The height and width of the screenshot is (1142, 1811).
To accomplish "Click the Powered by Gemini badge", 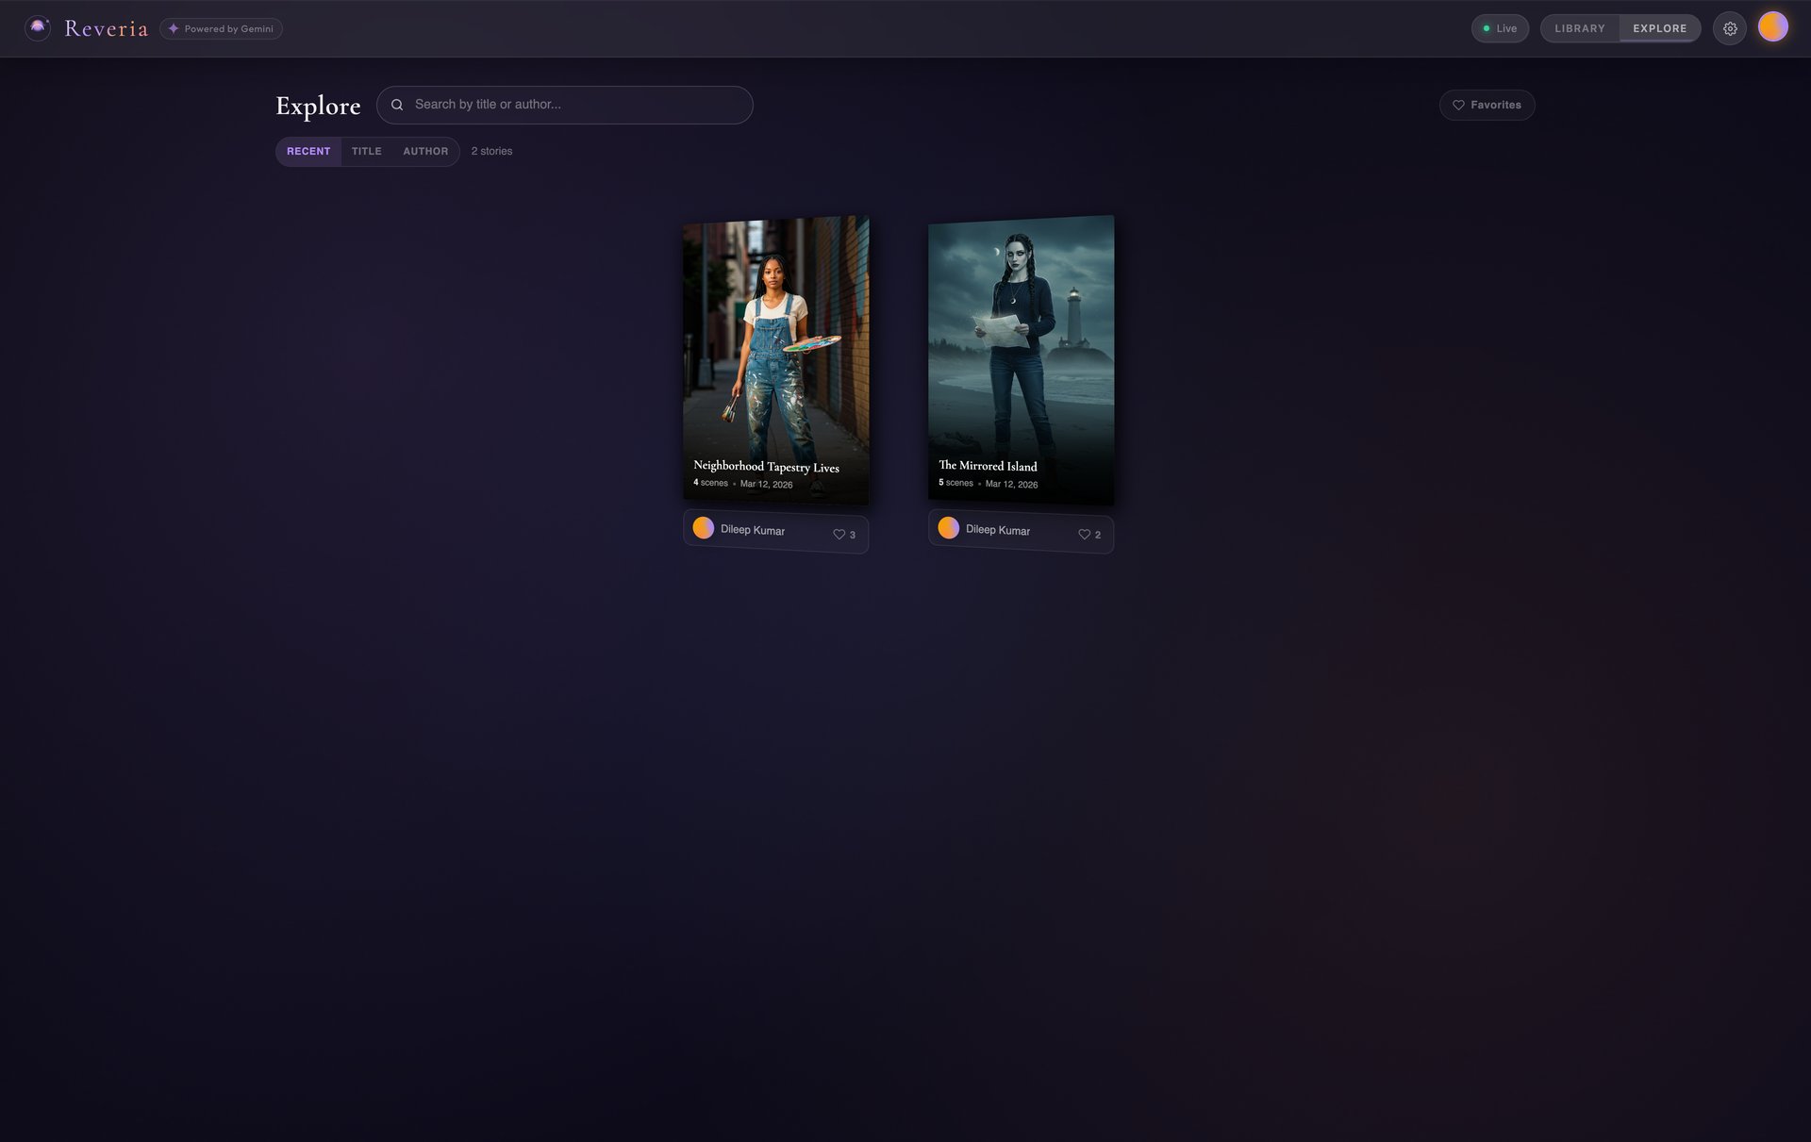I will tap(221, 28).
